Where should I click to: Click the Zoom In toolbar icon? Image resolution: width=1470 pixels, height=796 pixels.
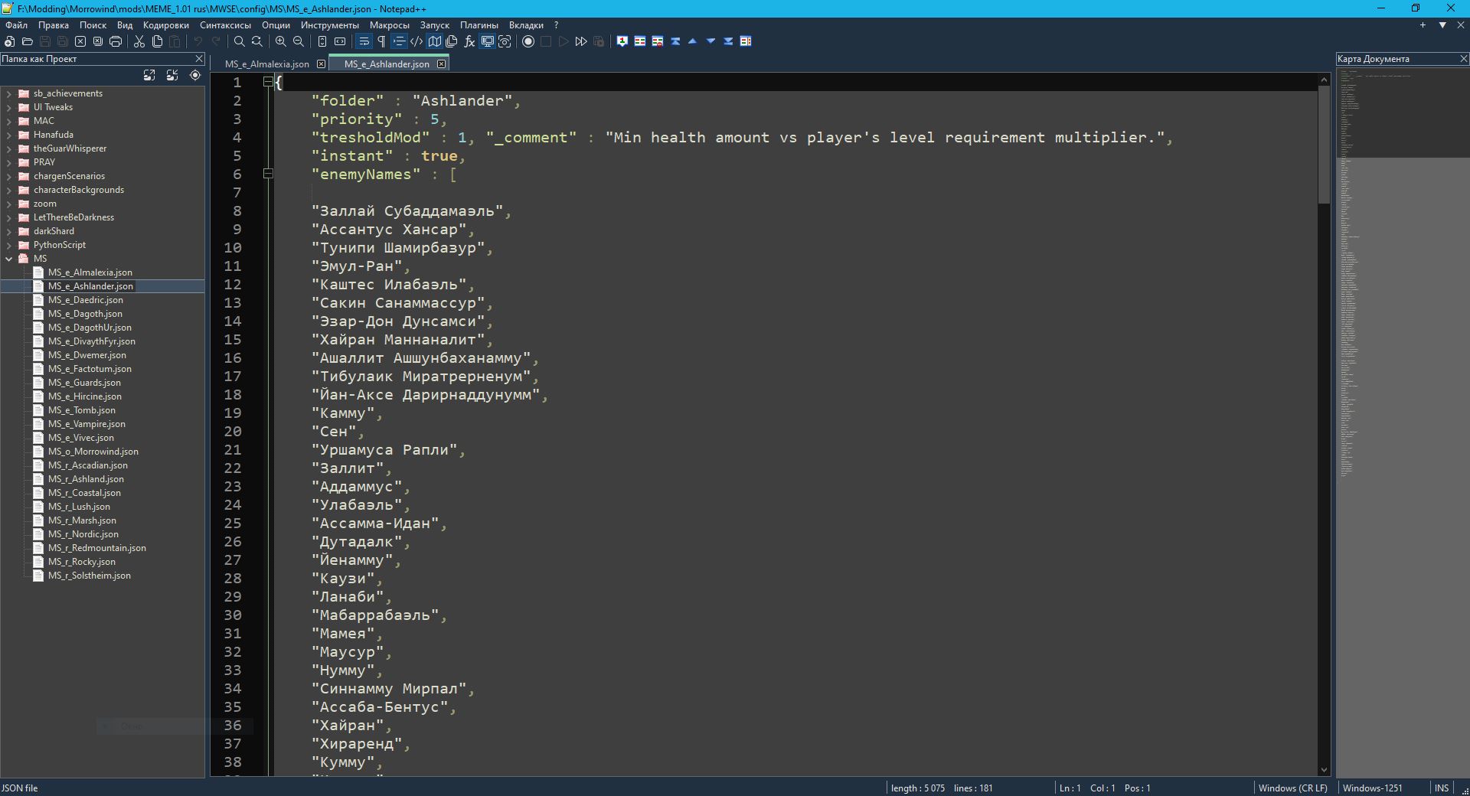[x=281, y=41]
